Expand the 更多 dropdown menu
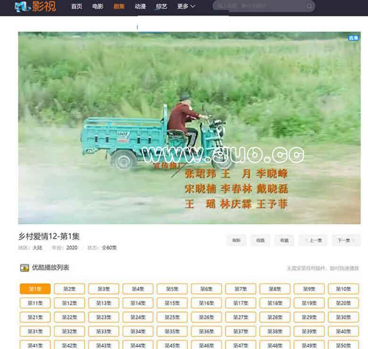 tap(186, 6)
